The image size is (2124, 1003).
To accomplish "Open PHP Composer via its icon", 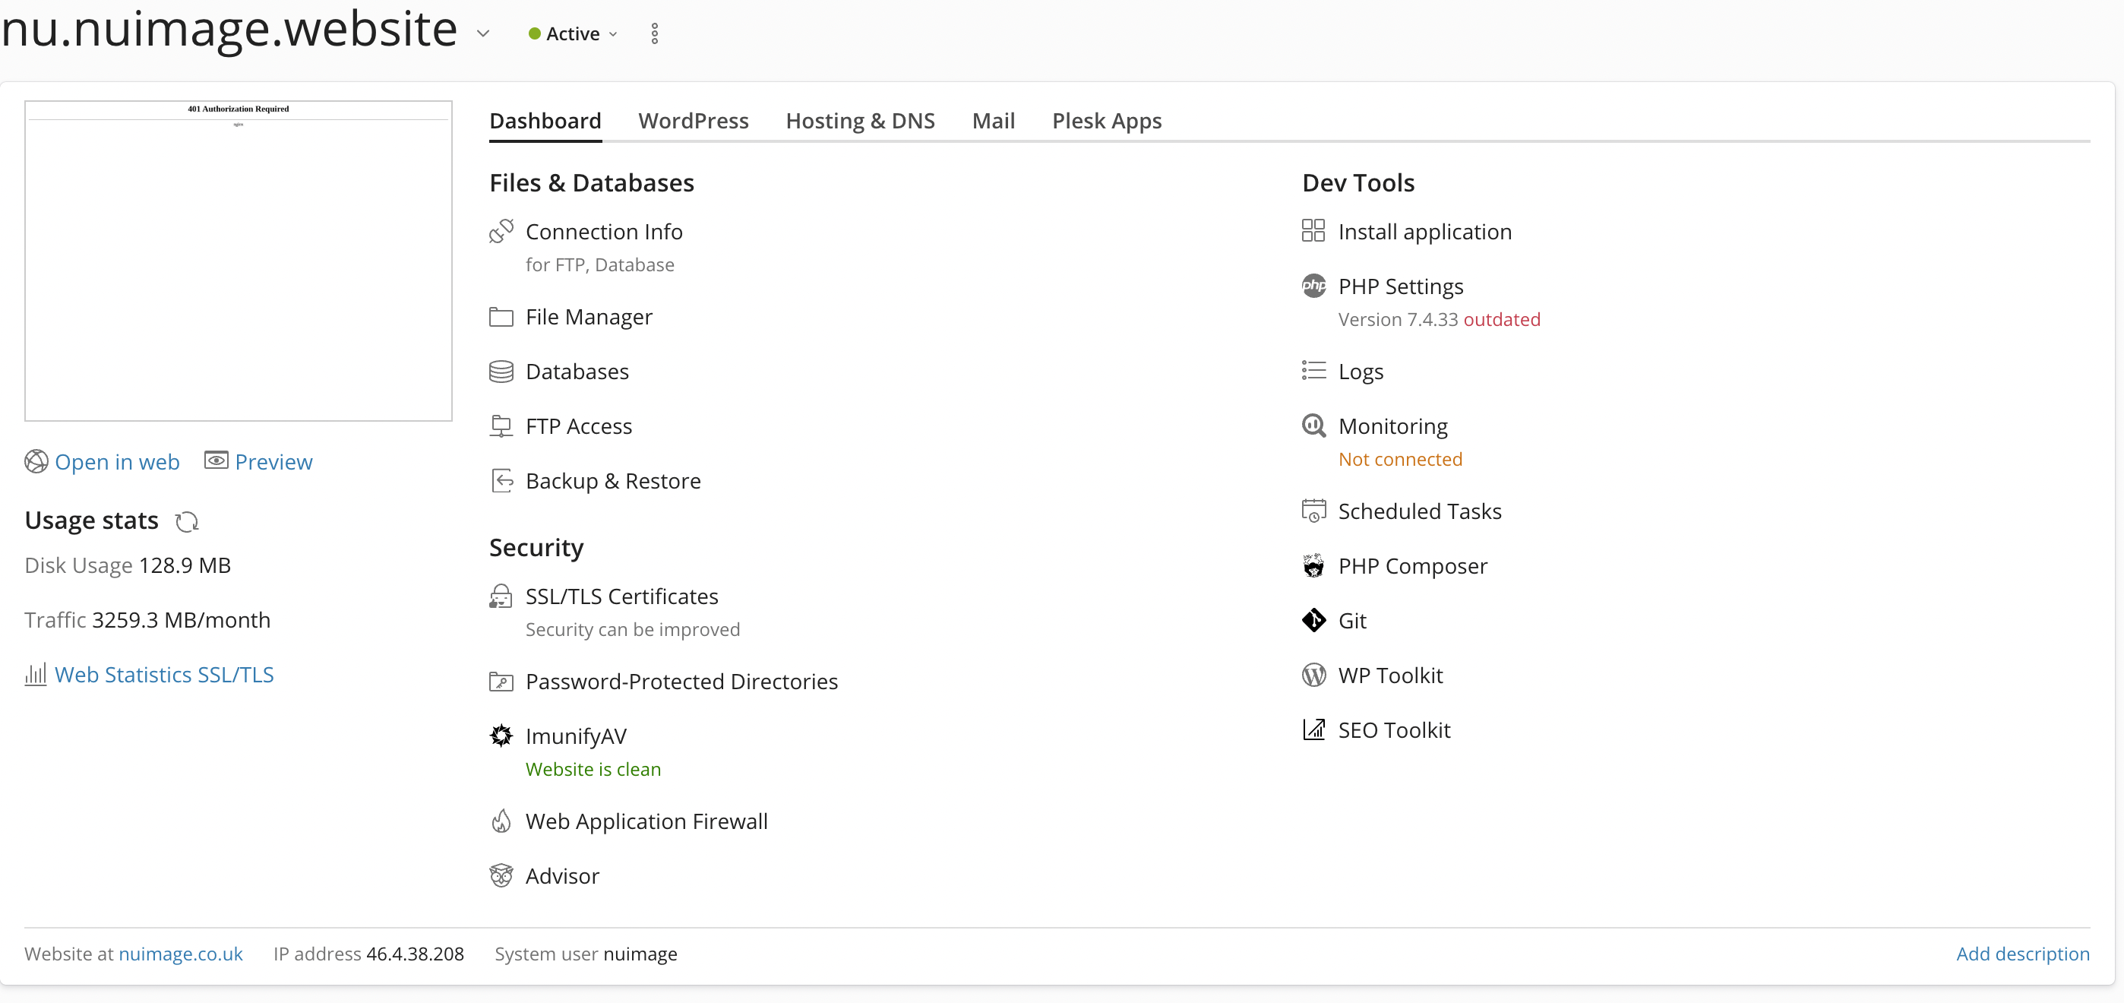I will 1313,566.
